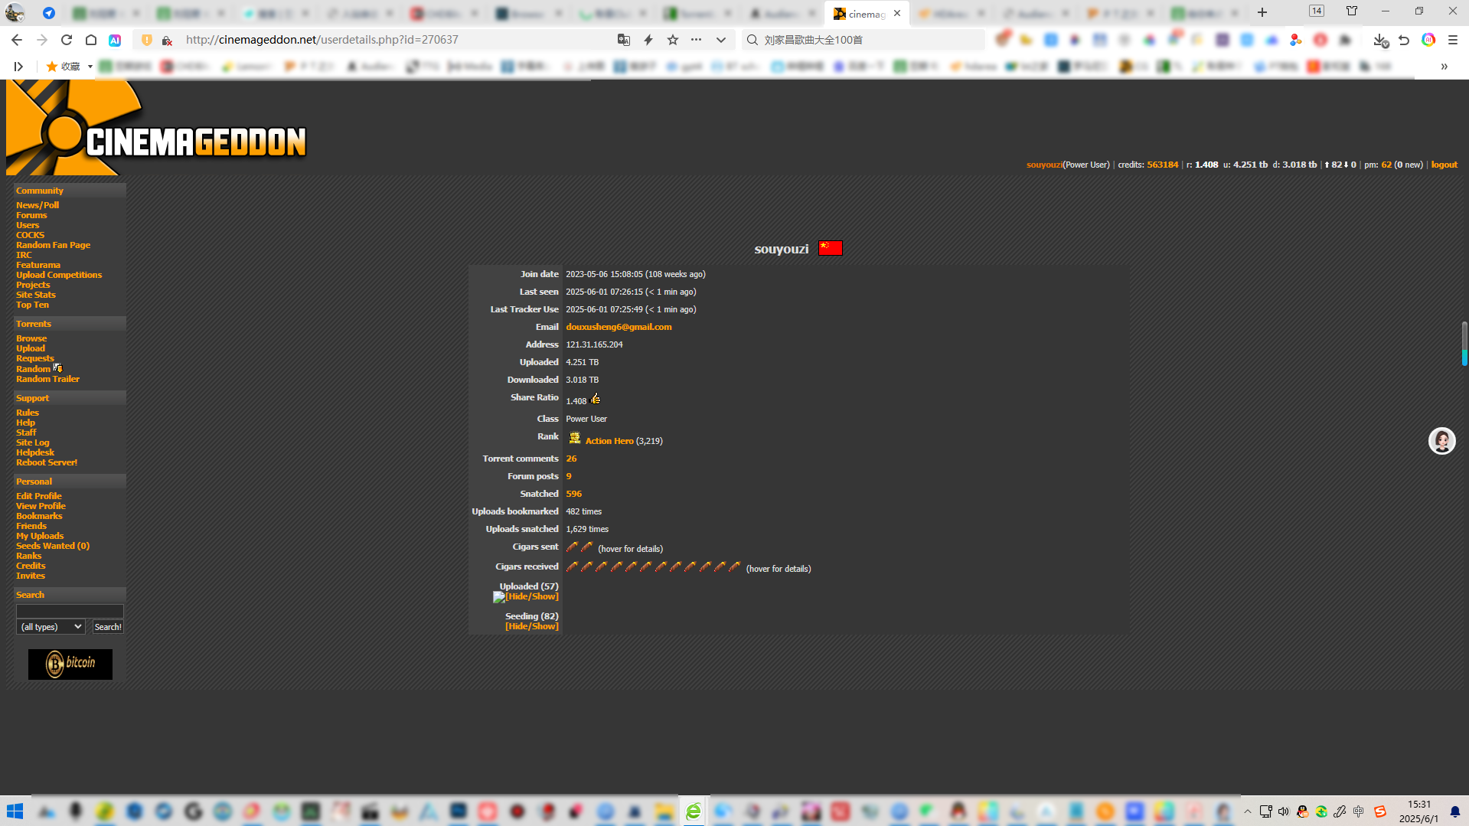Switch to the cinemageddon browser tab
Image resolution: width=1469 pixels, height=826 pixels.
(867, 13)
